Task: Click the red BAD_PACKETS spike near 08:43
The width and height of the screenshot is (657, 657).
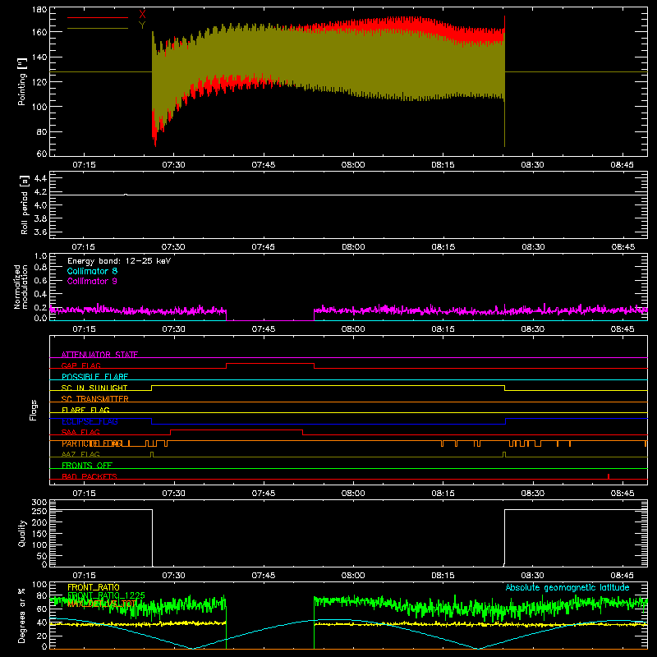Action: [608, 476]
